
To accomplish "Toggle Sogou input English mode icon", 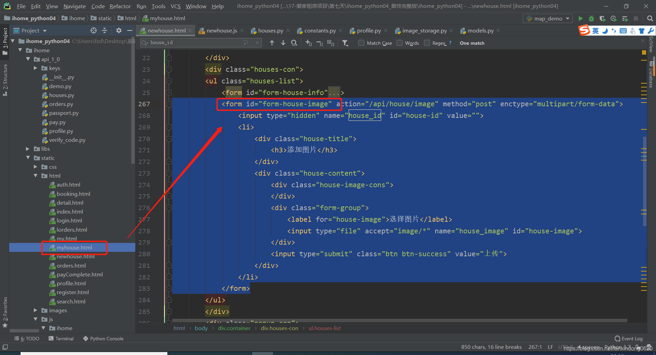I will click(x=596, y=31).
